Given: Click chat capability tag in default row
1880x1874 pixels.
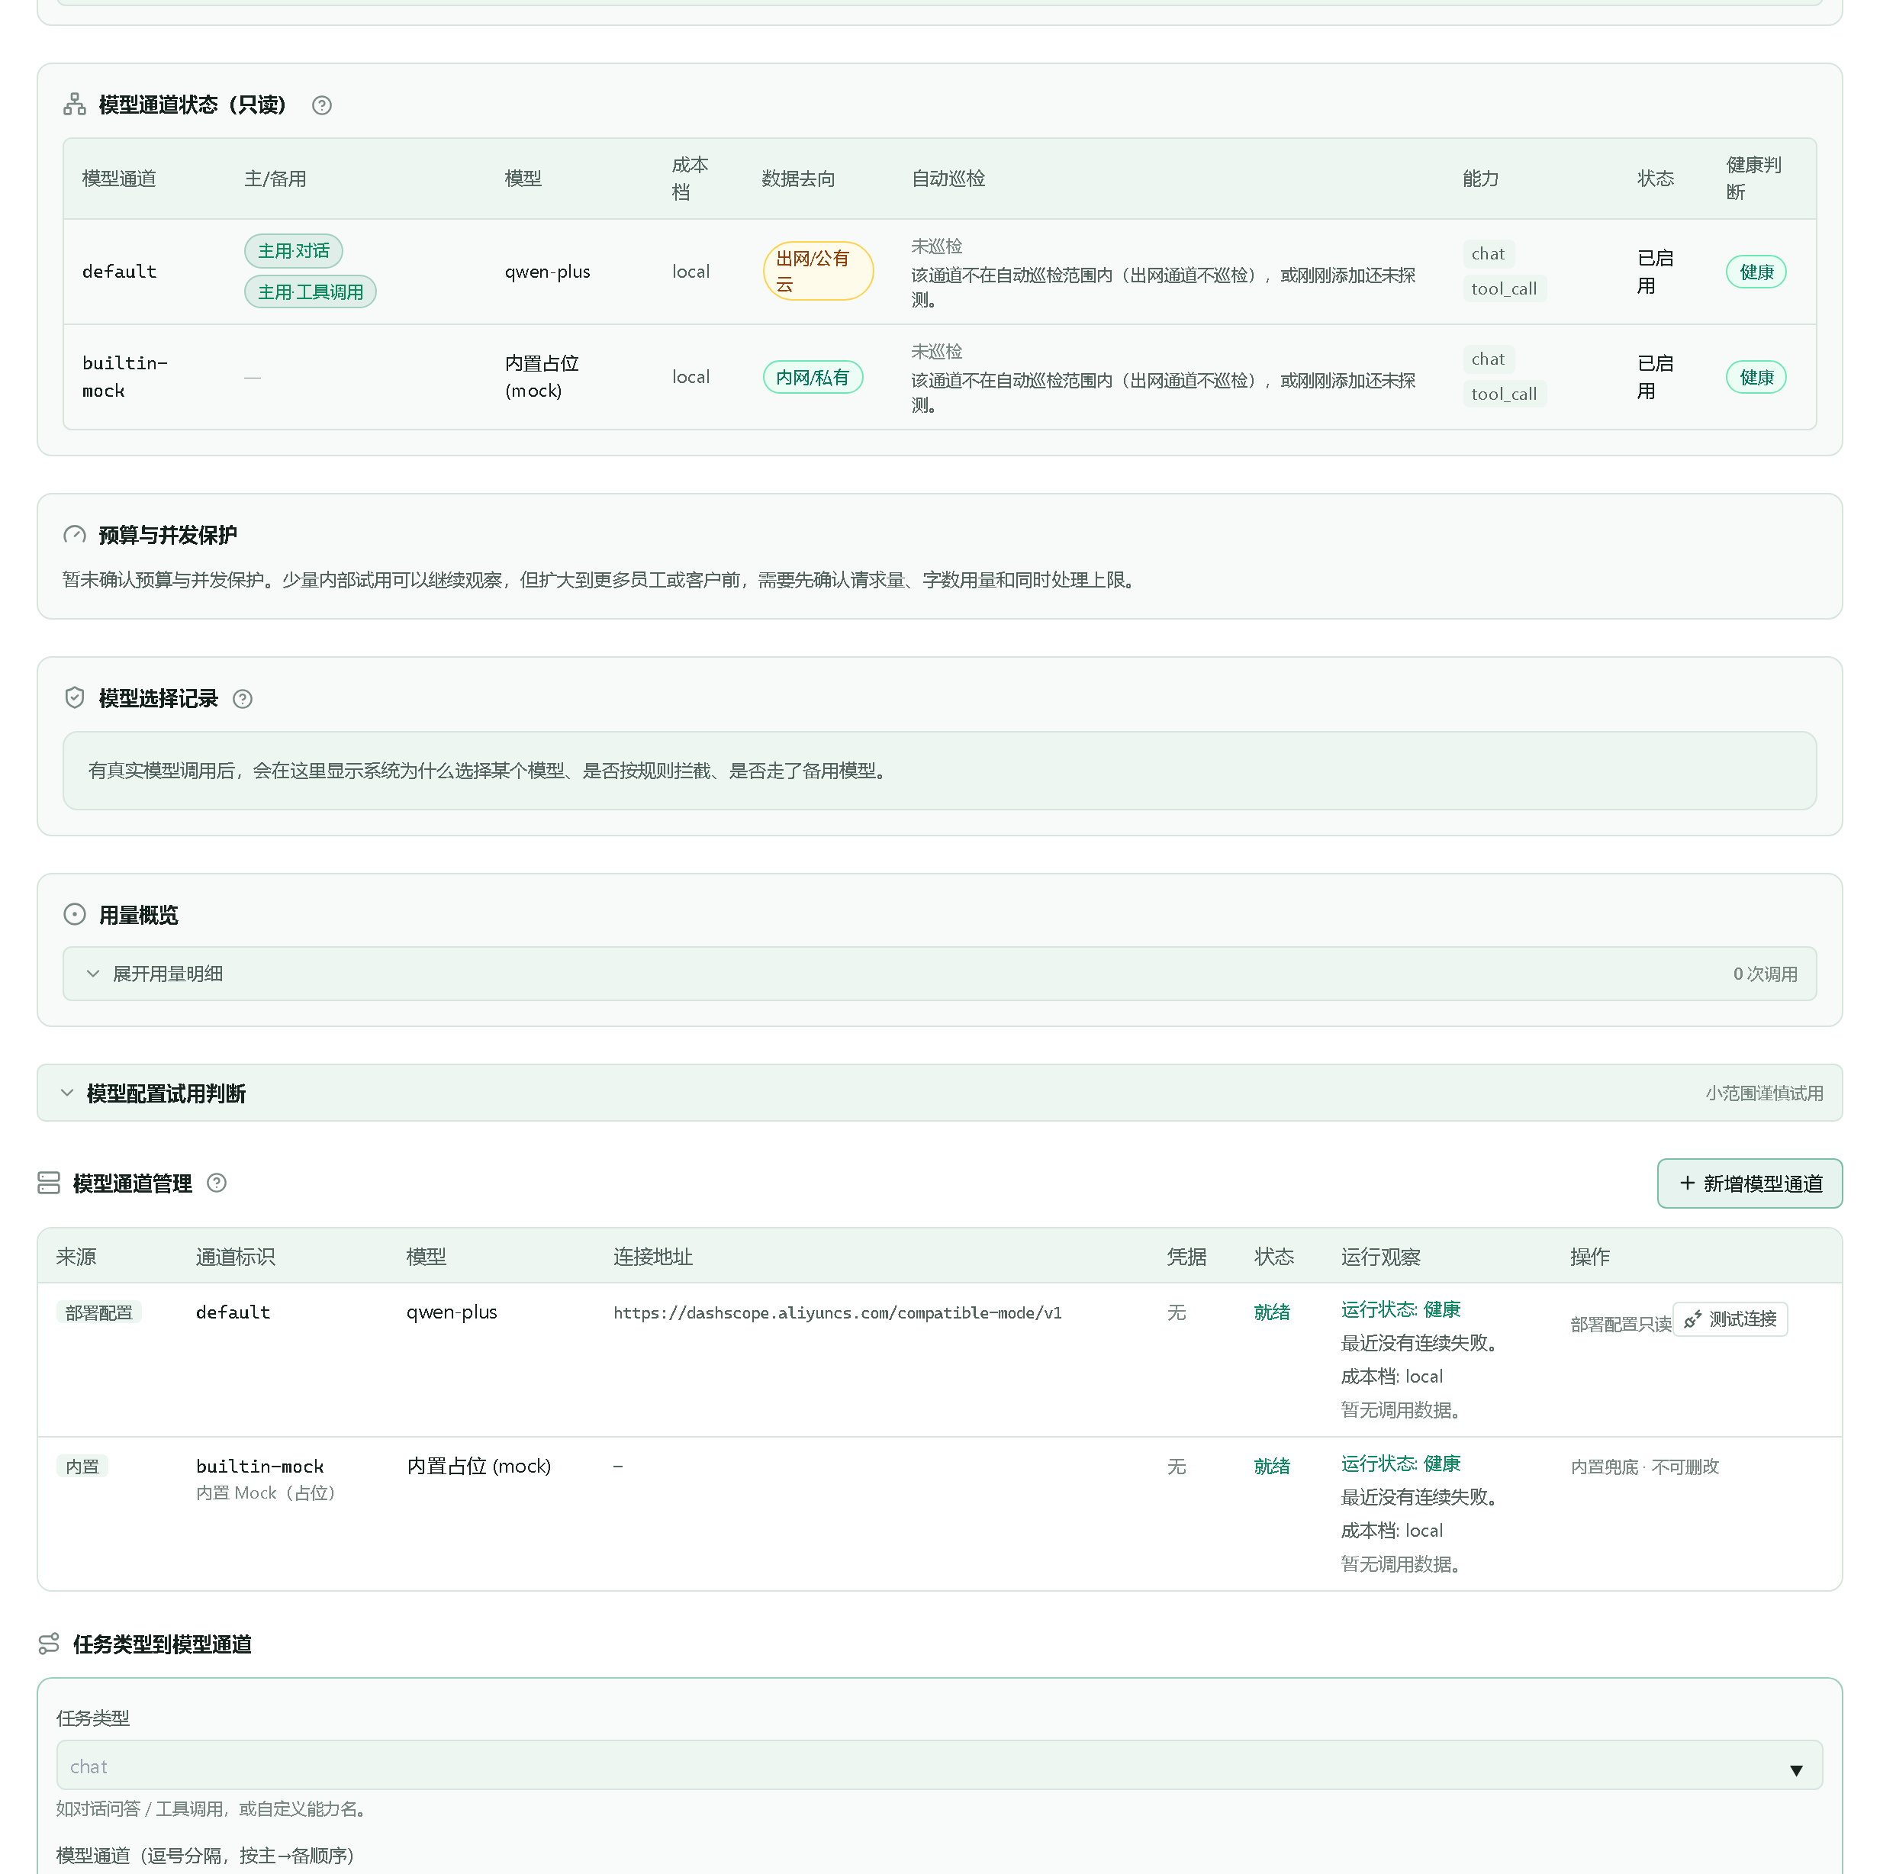Looking at the screenshot, I should 1488,254.
